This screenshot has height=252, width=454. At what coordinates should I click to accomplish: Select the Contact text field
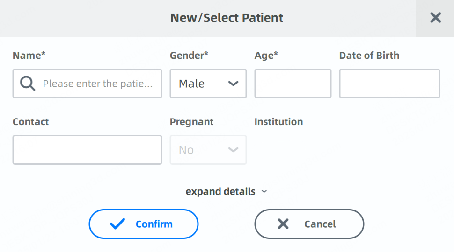87,150
